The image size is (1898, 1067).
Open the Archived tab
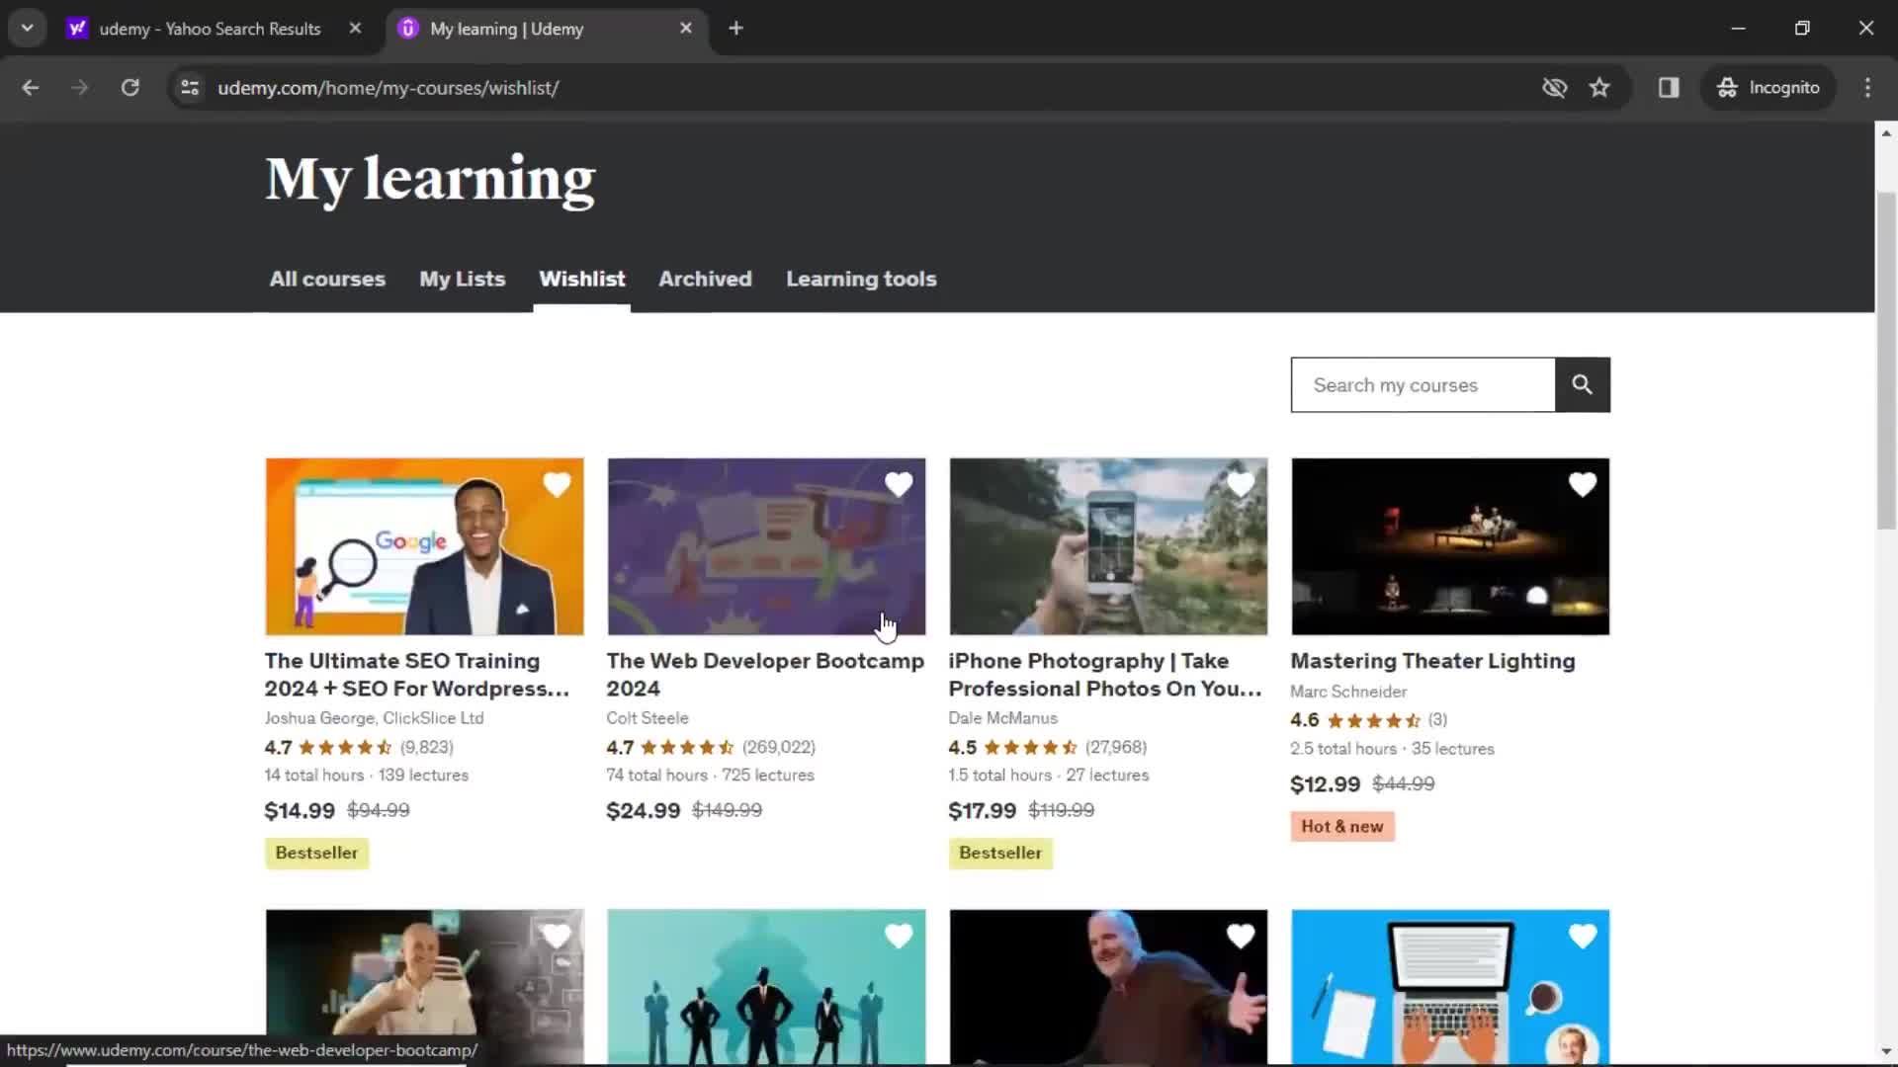705,280
